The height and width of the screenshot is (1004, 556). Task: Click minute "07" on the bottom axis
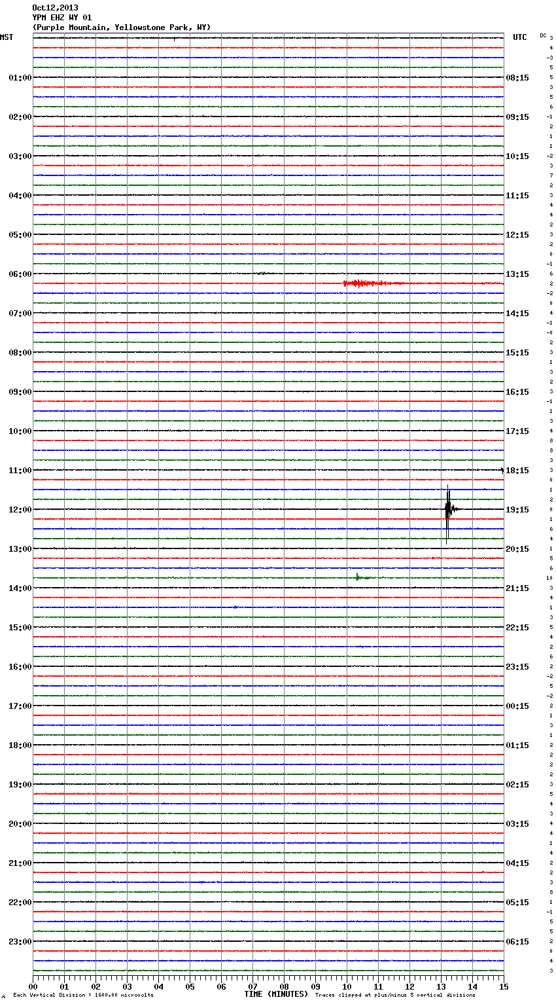253,986
